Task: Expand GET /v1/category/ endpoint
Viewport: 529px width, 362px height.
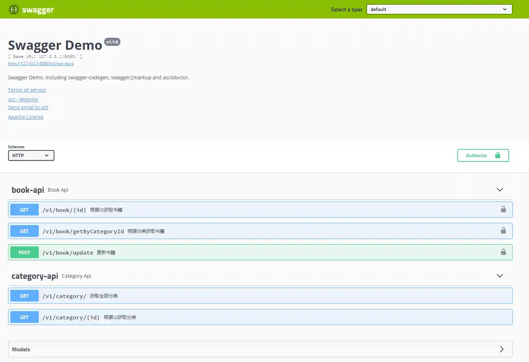Action: pos(260,296)
